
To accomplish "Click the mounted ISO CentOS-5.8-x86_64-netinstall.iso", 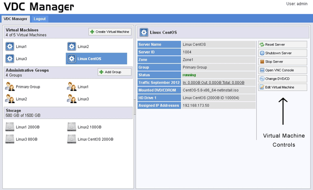I will 211,90.
